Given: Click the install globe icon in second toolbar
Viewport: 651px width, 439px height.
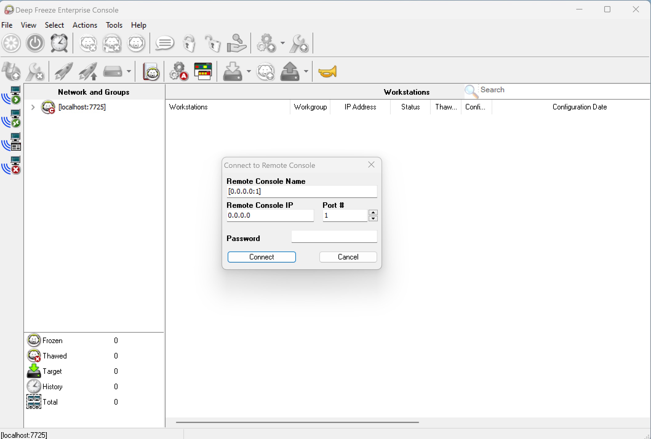Looking at the screenshot, I should pyautogui.click(x=11, y=71).
